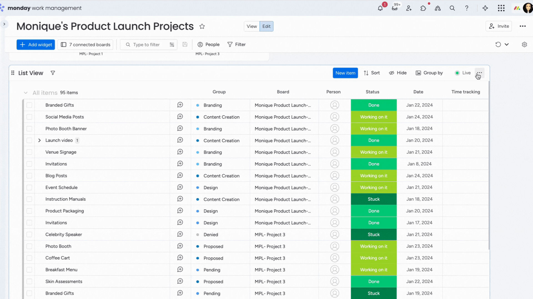Screen dimensions: 533x299
Task: Click date cell Jan 8, 2024
Action: (419, 164)
